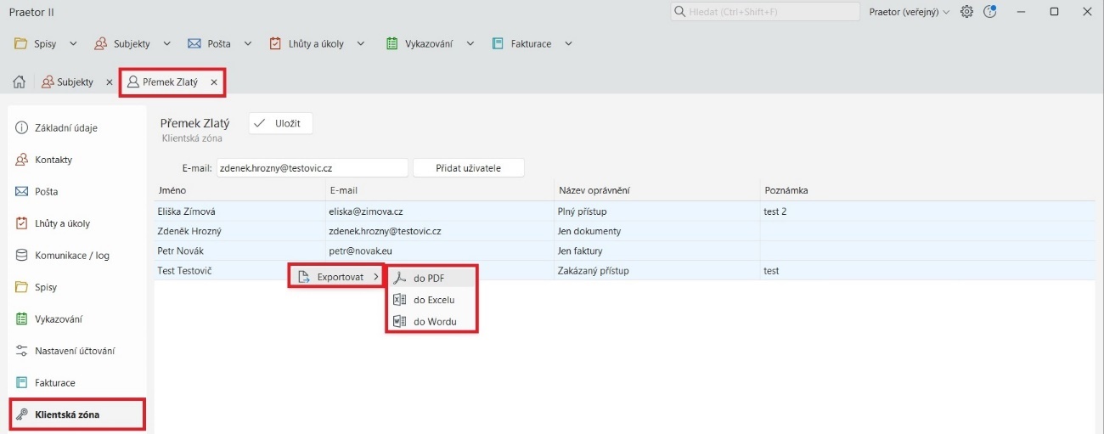Image resolution: width=1104 pixels, height=434 pixels.
Task: Click the Uložit save button
Action: (x=281, y=123)
